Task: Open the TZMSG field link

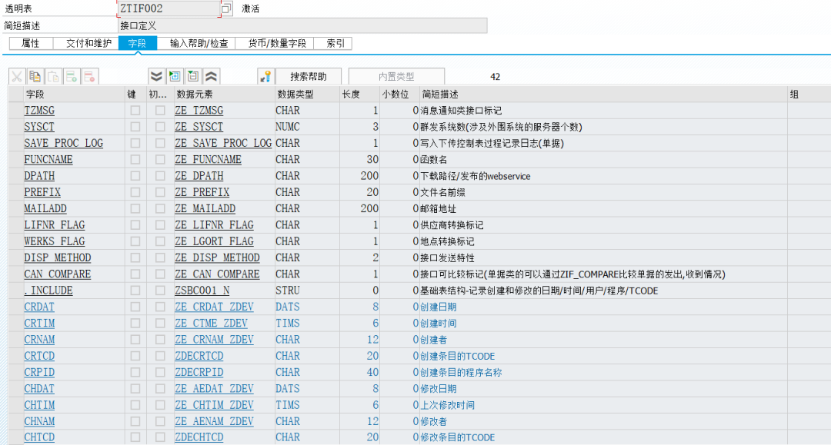Action: [39, 111]
